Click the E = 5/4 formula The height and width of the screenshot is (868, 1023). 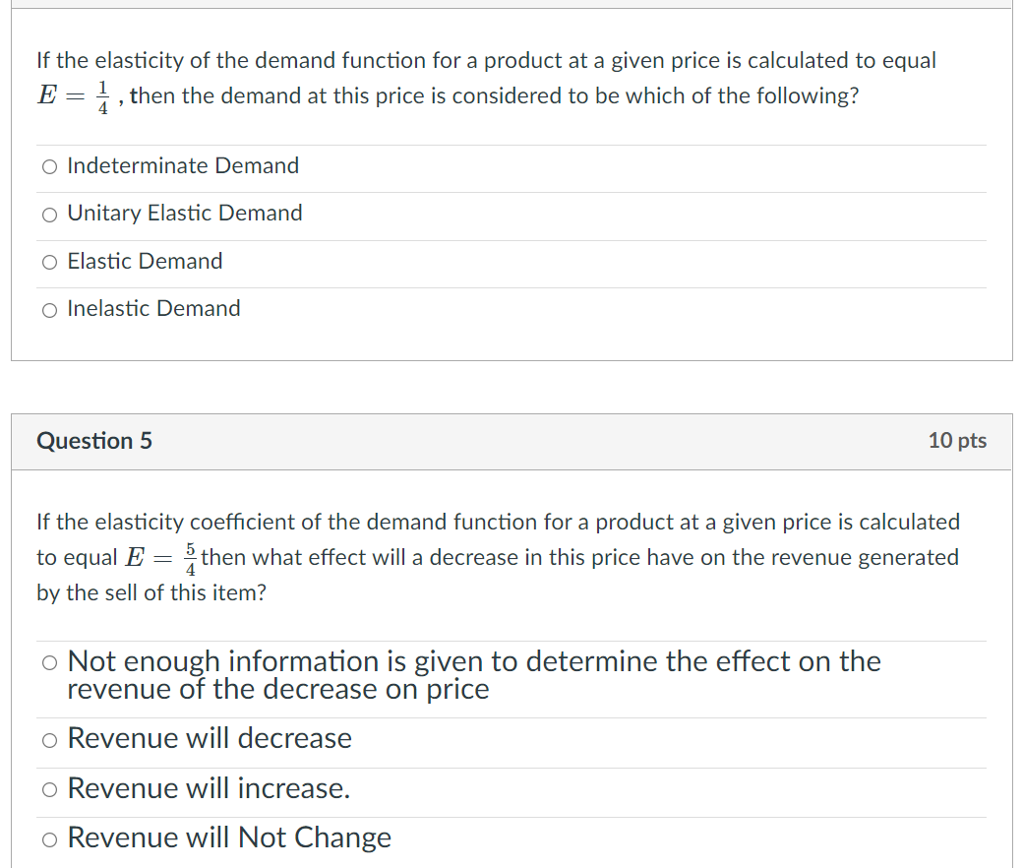(162, 558)
